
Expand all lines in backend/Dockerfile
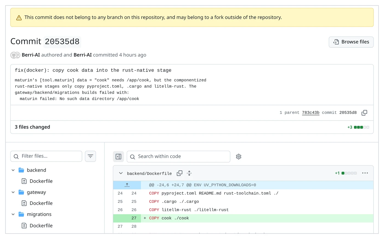tap(189, 173)
